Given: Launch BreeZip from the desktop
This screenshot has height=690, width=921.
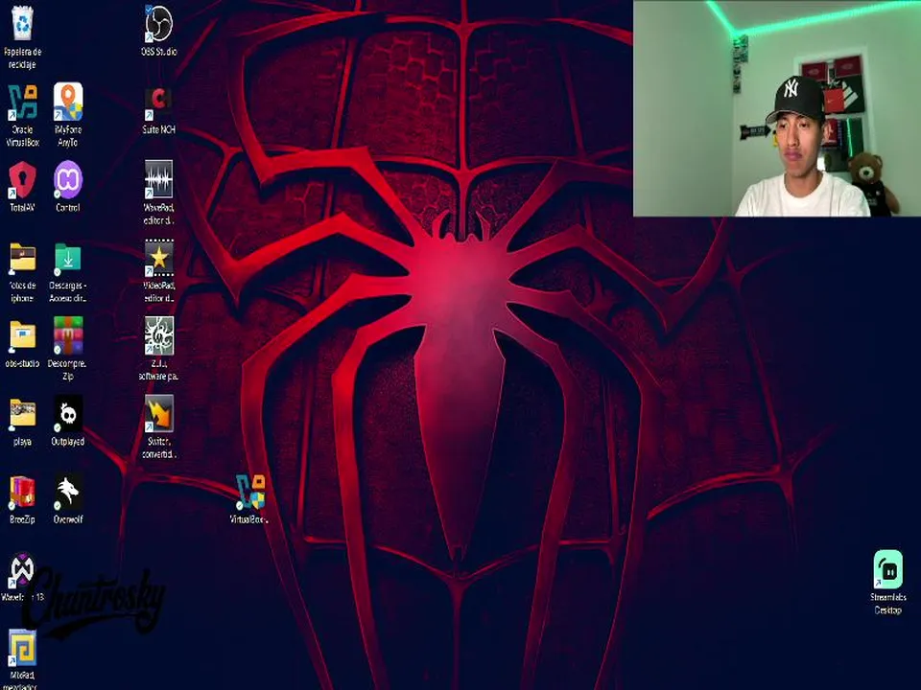Looking at the screenshot, I should pos(22,492).
